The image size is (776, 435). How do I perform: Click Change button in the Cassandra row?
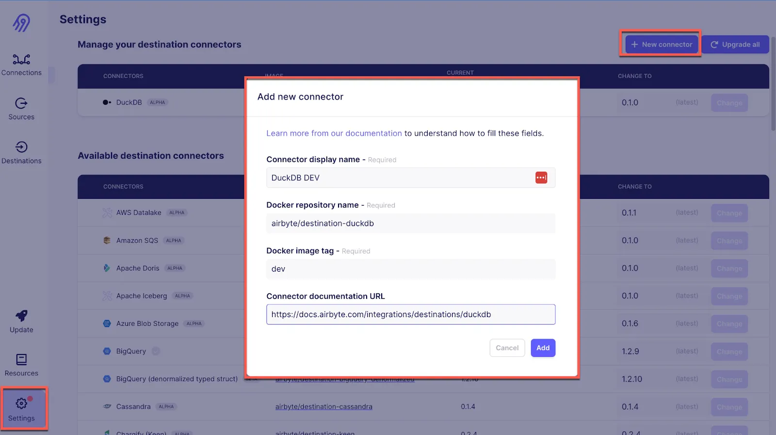click(x=729, y=407)
